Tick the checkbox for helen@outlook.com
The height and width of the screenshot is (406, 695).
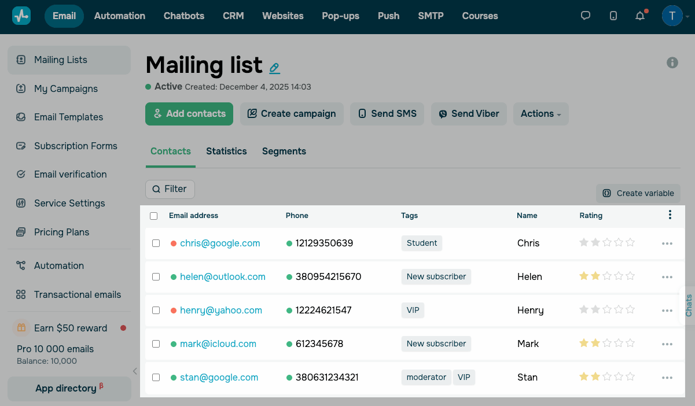(156, 277)
